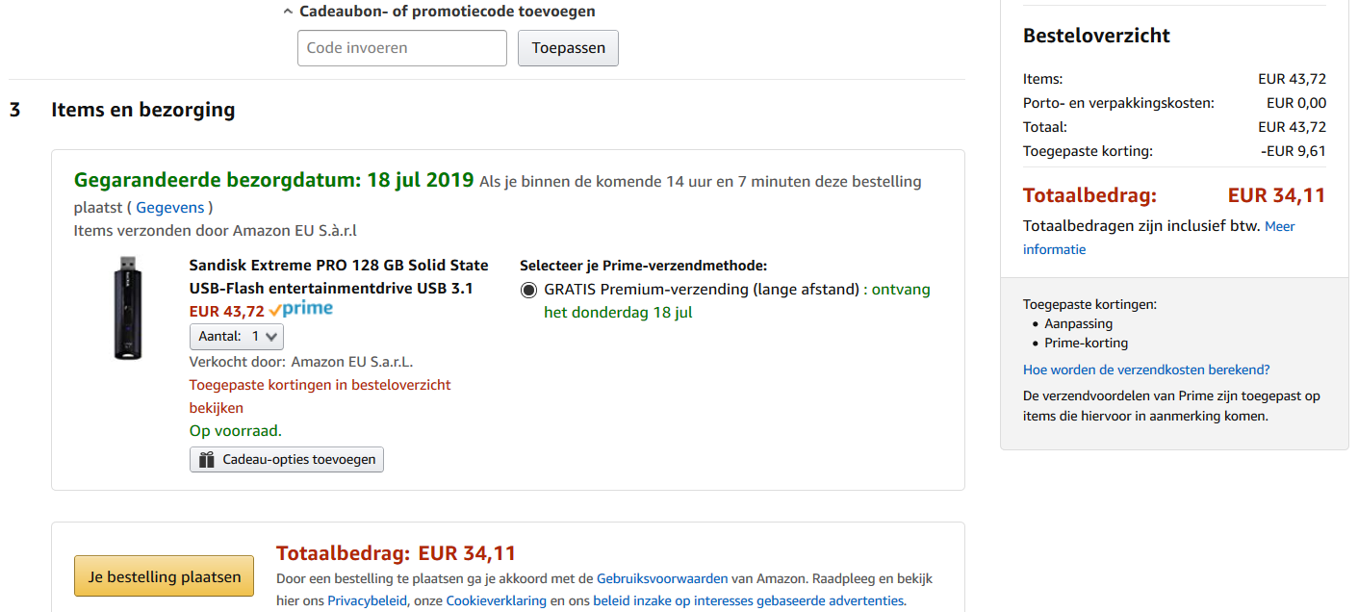Open interest-based advertising policy link

coord(748,600)
